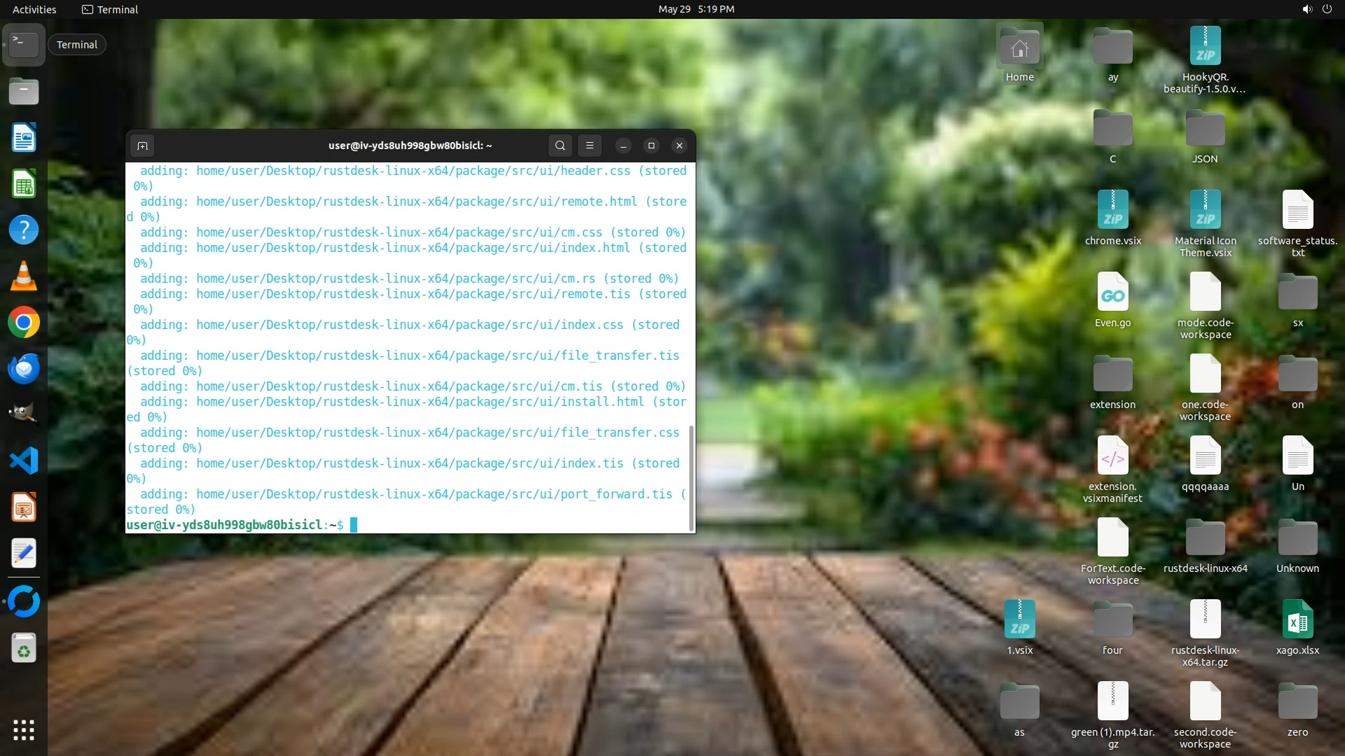Open the Trash in the dock
The height and width of the screenshot is (756, 1345).
pyautogui.click(x=23, y=648)
